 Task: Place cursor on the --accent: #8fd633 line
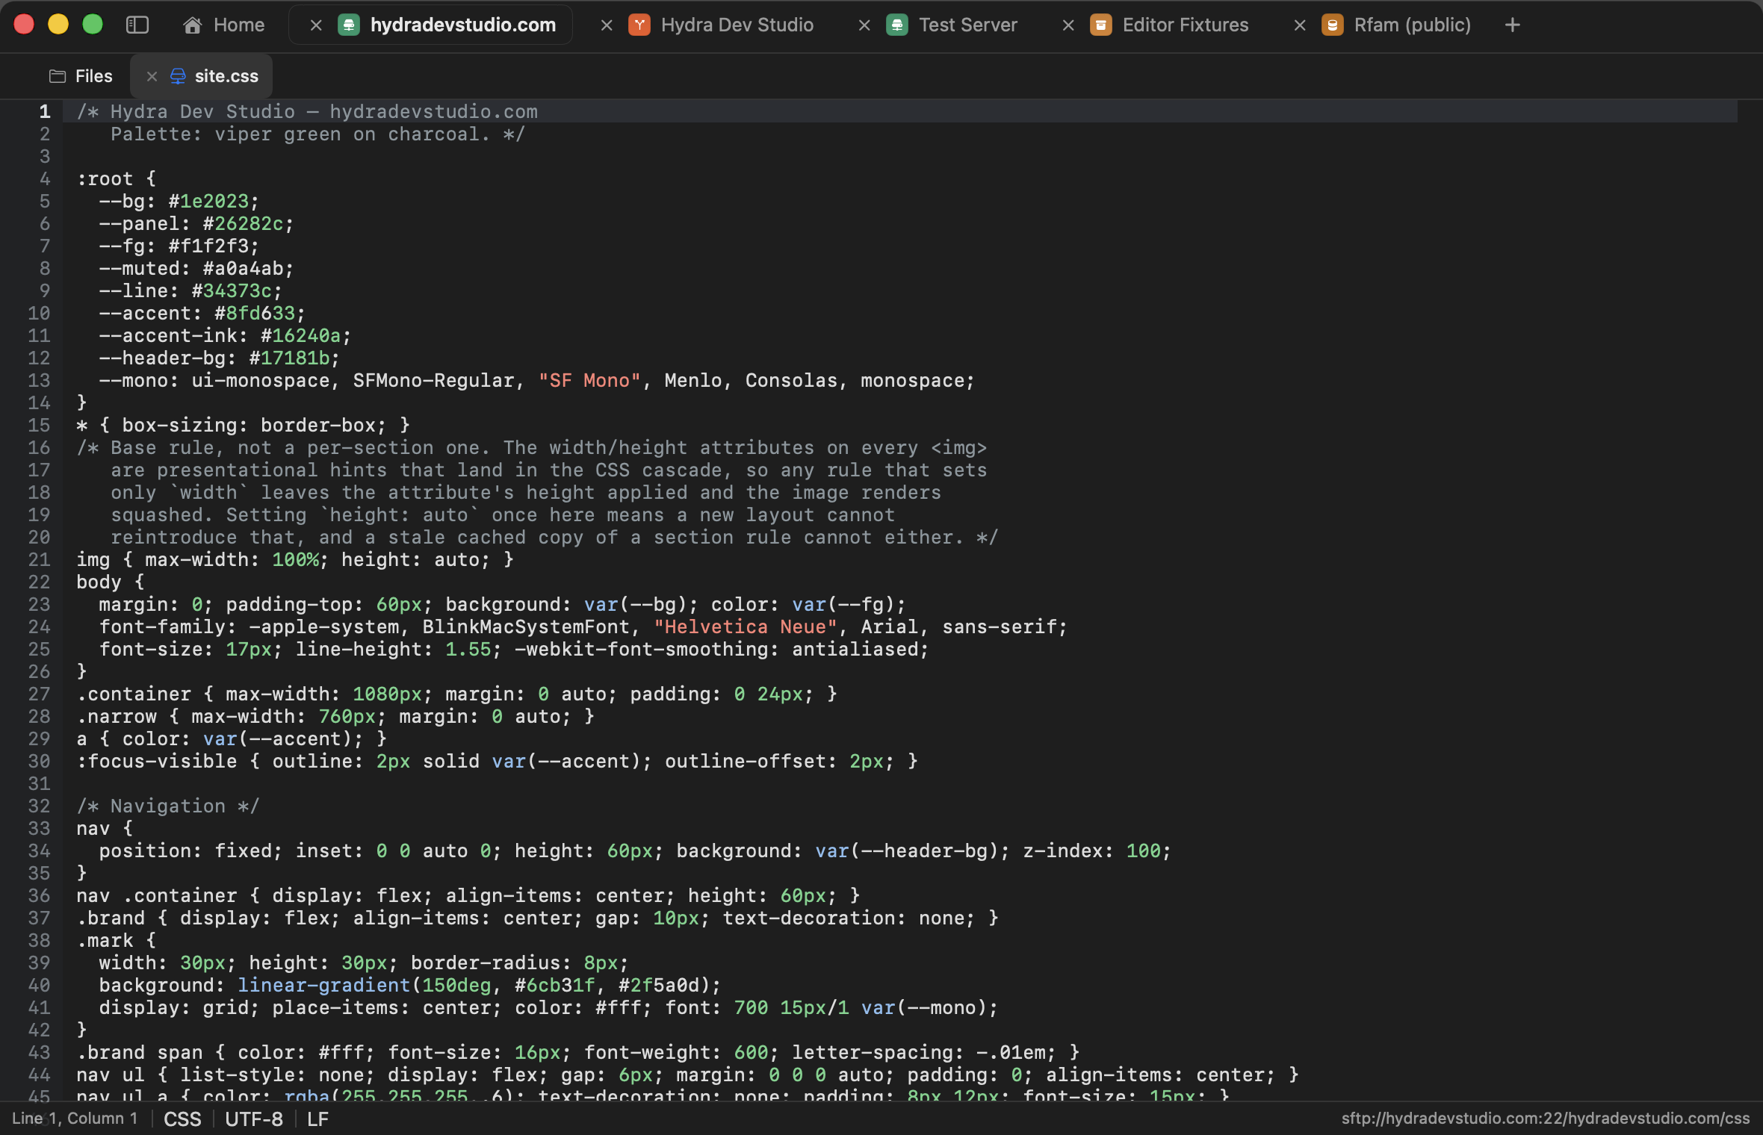[202, 313]
